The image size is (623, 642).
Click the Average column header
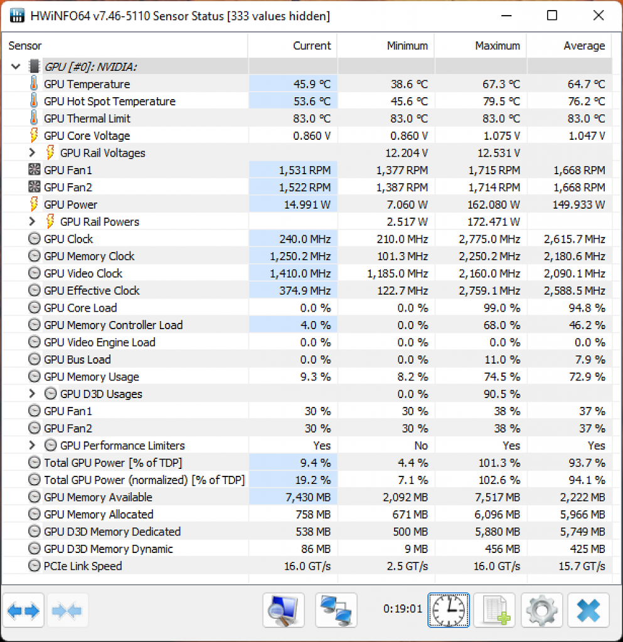[x=569, y=45]
